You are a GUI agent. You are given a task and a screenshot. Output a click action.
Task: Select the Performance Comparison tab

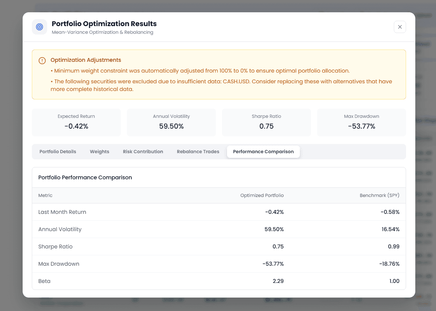tap(263, 152)
